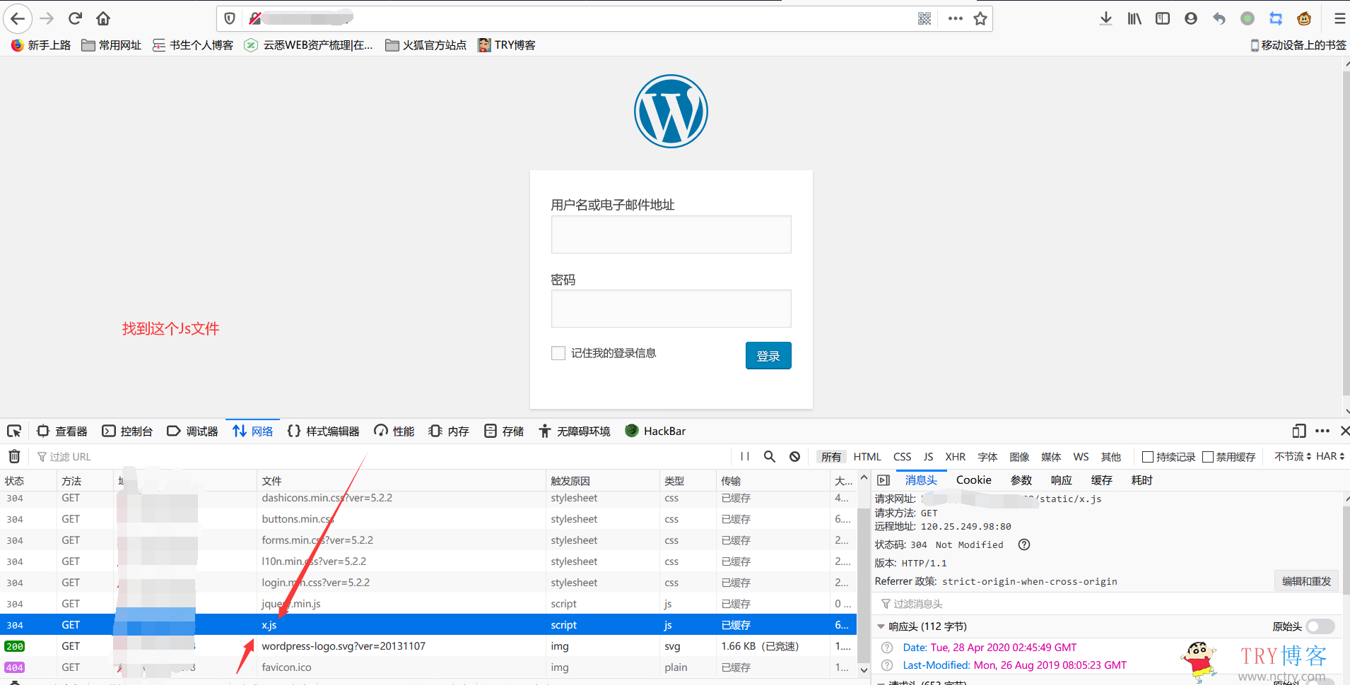Bookmark this page with the star icon
This screenshot has width=1350, height=685.
click(x=980, y=18)
